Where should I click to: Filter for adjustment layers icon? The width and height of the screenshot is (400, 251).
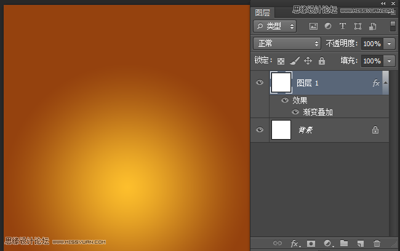coord(328,26)
